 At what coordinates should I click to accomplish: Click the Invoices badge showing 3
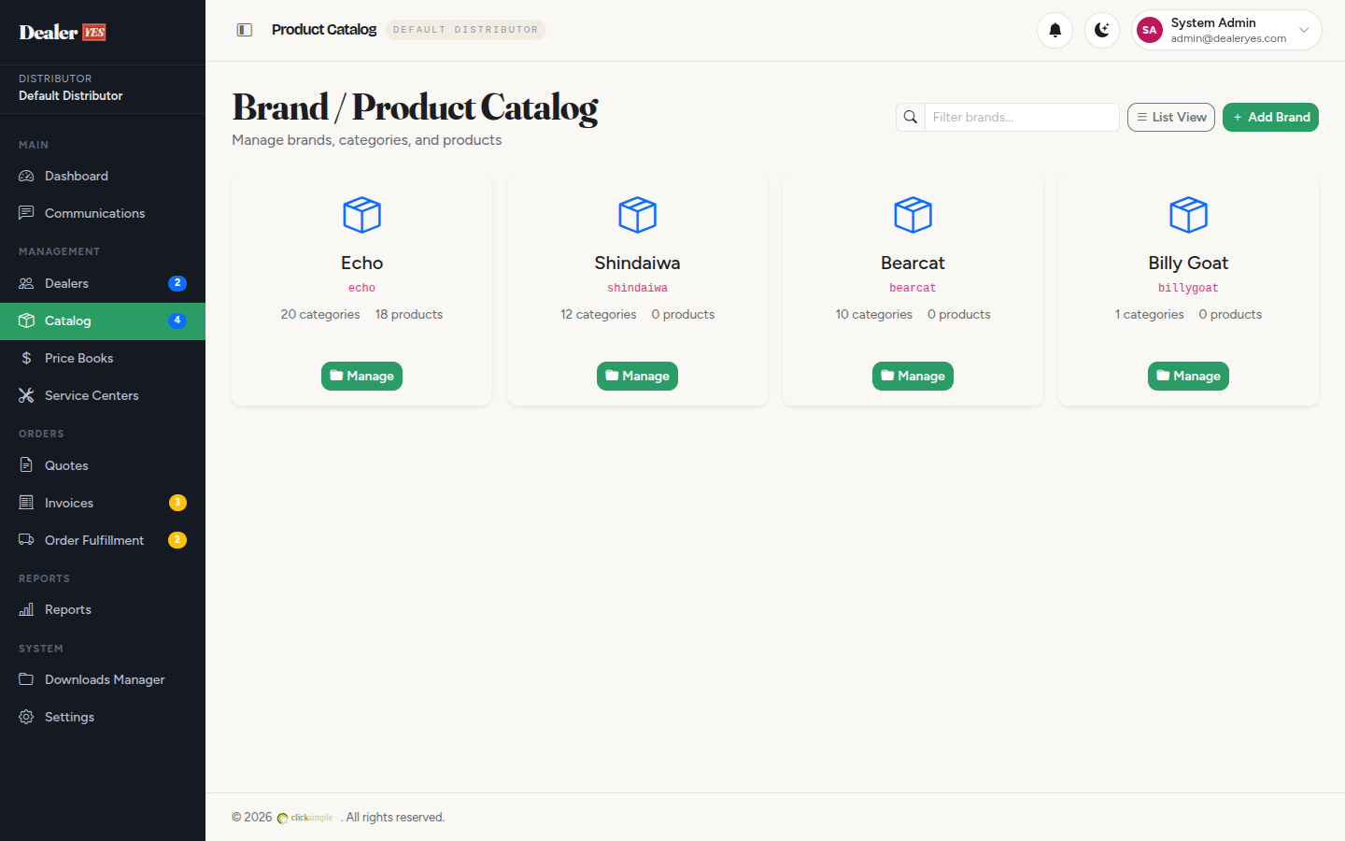[x=177, y=503]
